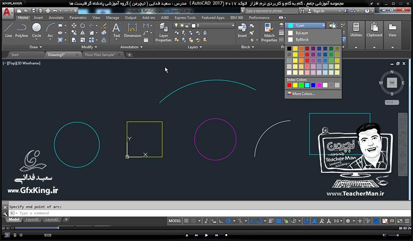This screenshot has width=413, height=241.
Task: Select the Line draw tool
Action: coord(8,30)
